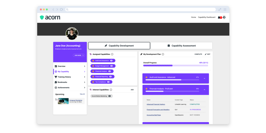Open the Company Orientation event thumbnail
Screen dimensions: 266x133
[63, 101]
